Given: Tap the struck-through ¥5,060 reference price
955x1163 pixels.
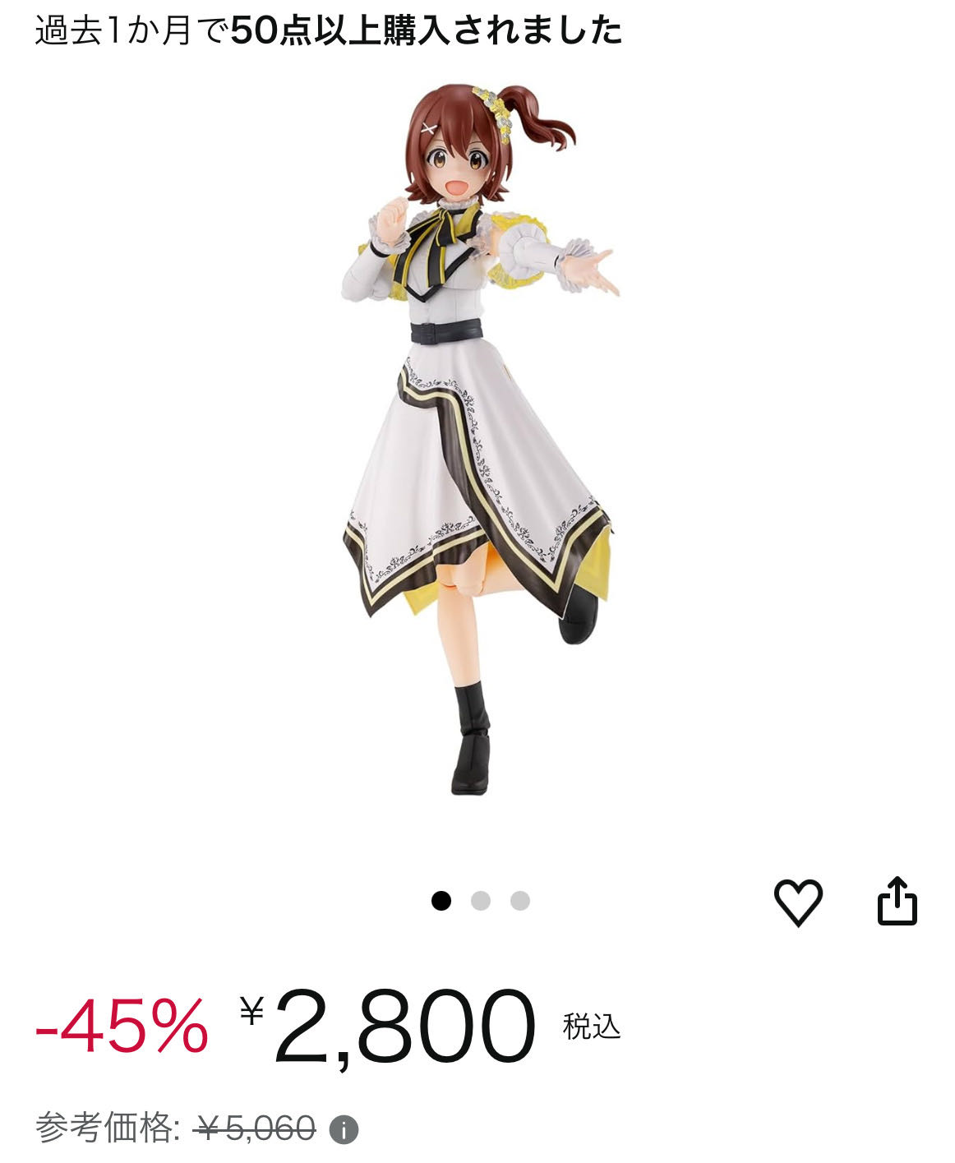Looking at the screenshot, I should (255, 1128).
